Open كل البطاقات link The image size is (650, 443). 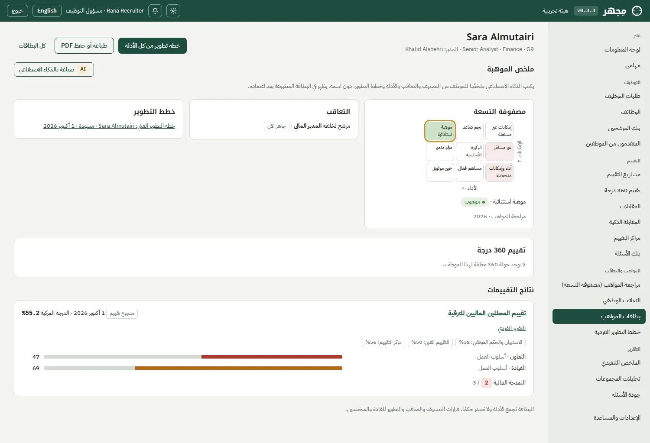coord(32,45)
